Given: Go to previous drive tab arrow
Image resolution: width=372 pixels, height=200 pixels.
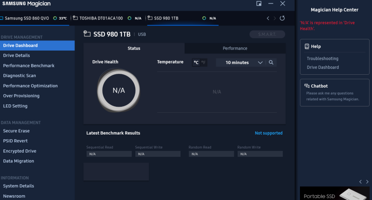Looking at the screenshot, I should click(268, 18).
